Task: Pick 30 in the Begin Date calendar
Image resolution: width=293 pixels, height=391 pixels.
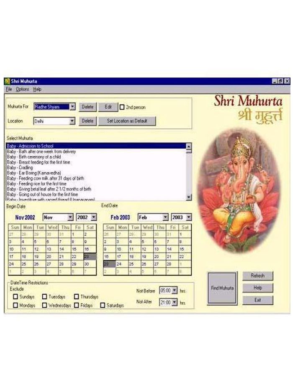Action: point(90,264)
